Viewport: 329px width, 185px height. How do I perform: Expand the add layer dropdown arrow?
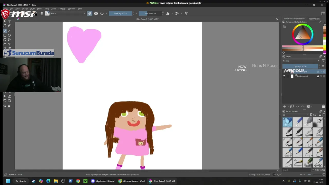click(x=288, y=106)
